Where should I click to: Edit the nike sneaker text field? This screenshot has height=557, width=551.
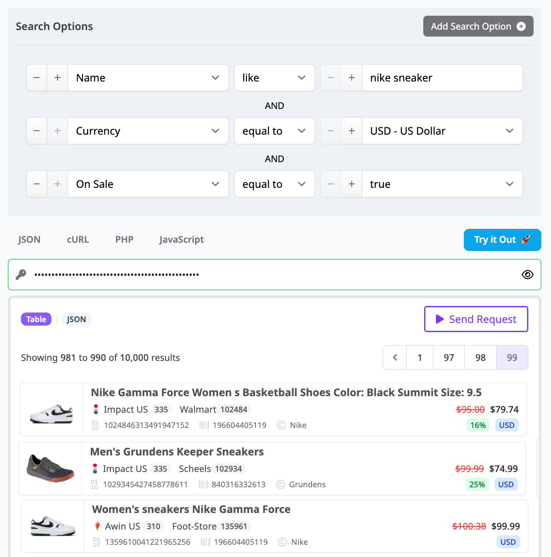(442, 78)
